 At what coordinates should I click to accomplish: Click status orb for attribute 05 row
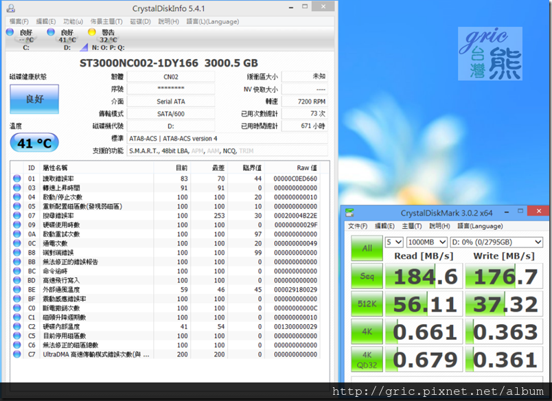[x=17, y=206]
